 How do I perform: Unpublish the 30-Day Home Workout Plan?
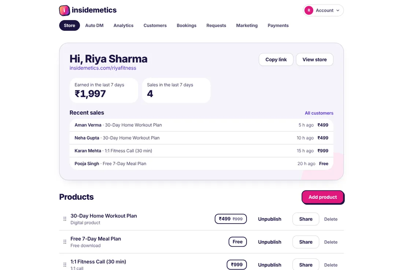(x=270, y=219)
